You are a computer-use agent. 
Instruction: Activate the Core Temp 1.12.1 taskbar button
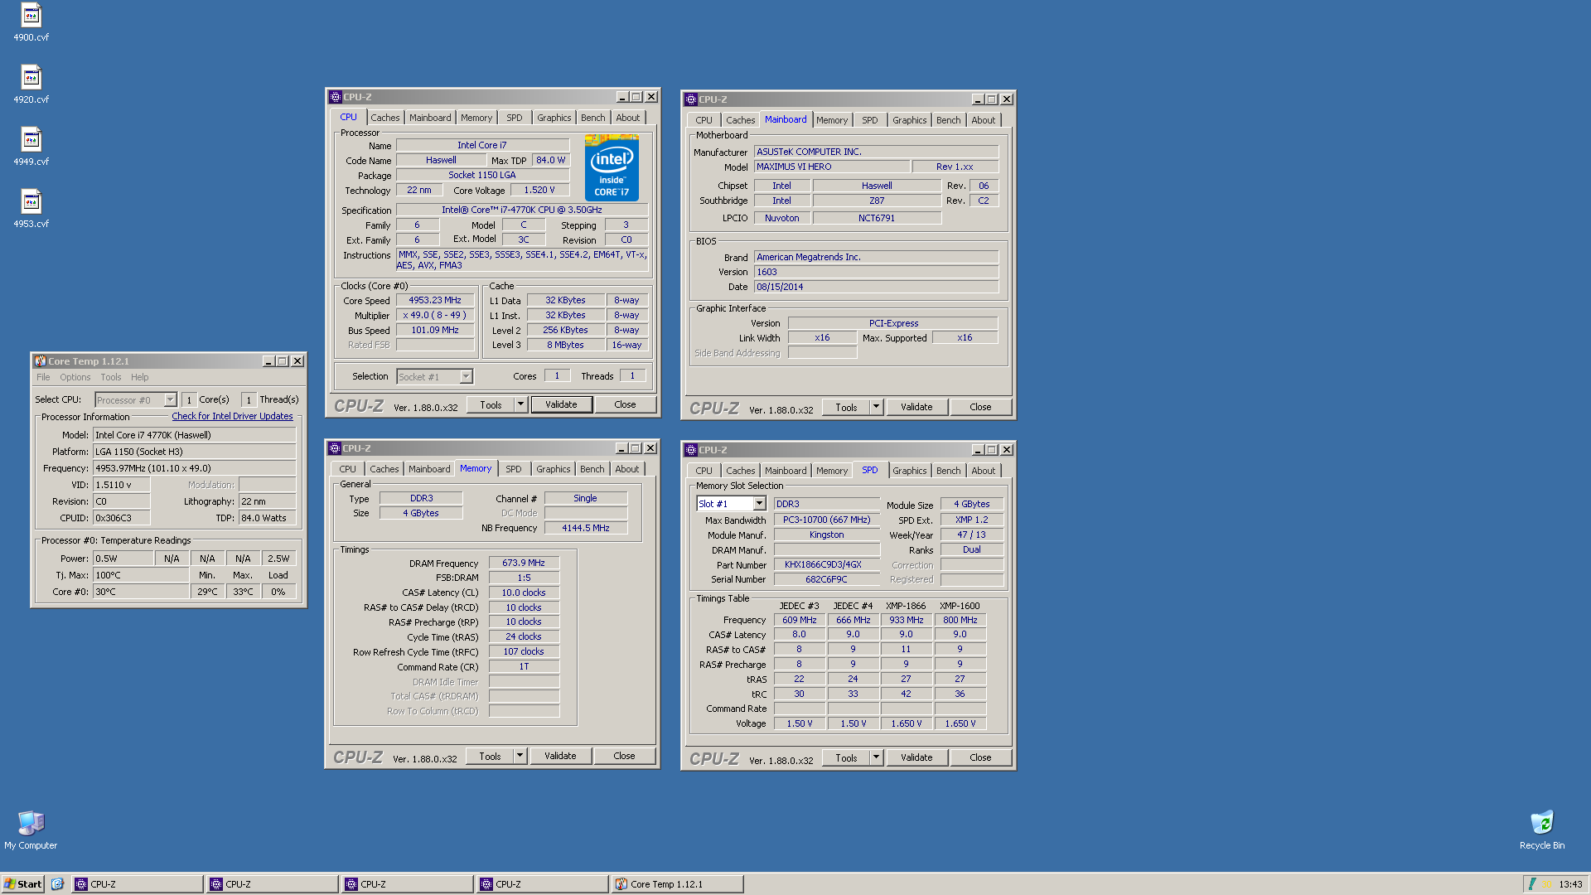(677, 884)
